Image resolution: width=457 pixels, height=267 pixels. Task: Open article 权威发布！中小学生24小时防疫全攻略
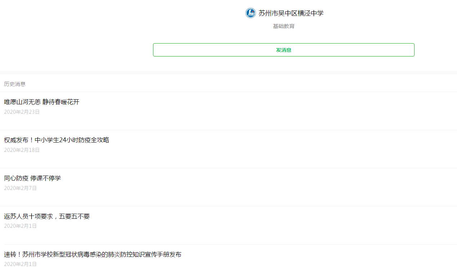coord(57,140)
